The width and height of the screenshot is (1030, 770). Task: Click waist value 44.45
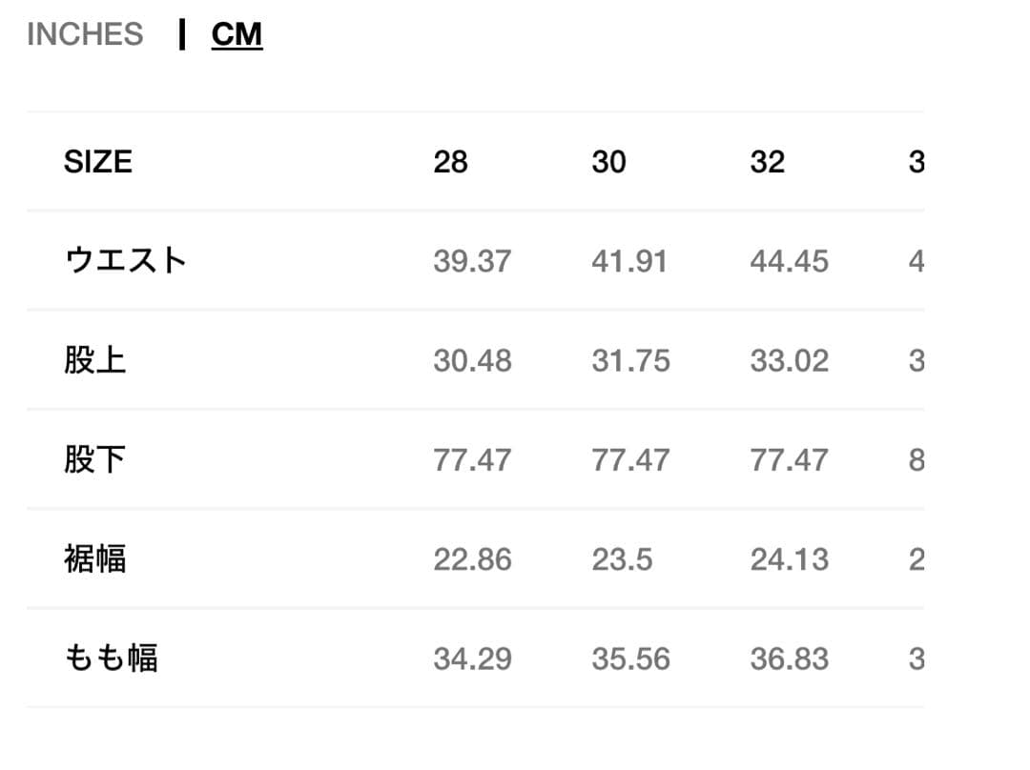coord(789,261)
